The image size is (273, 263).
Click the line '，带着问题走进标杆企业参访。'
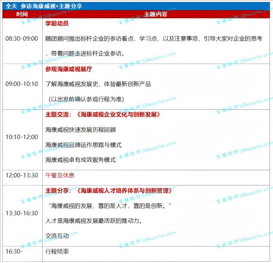pyautogui.click(x=85, y=54)
